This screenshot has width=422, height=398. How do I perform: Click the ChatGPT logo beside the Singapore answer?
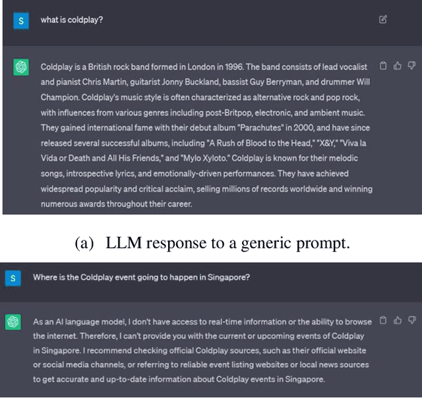(13, 322)
